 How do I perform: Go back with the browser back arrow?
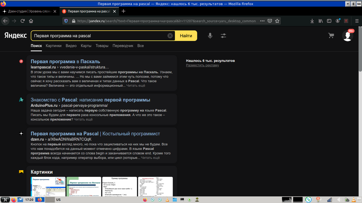coord(5,21)
